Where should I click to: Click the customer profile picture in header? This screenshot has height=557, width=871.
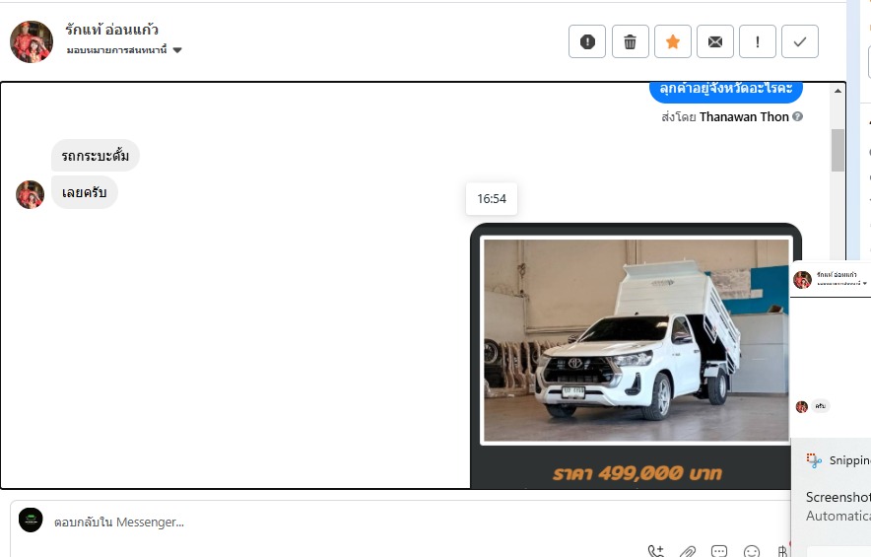[x=32, y=41]
